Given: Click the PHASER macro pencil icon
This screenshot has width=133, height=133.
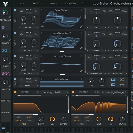Looking at the screenshot, I should tap(10, 40).
